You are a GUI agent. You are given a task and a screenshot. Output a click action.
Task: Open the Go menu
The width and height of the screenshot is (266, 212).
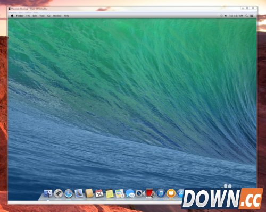click(x=49, y=16)
